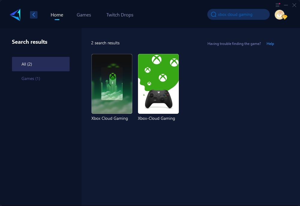Click the search magnifier icon
The width and height of the screenshot is (300, 206).
pos(214,14)
